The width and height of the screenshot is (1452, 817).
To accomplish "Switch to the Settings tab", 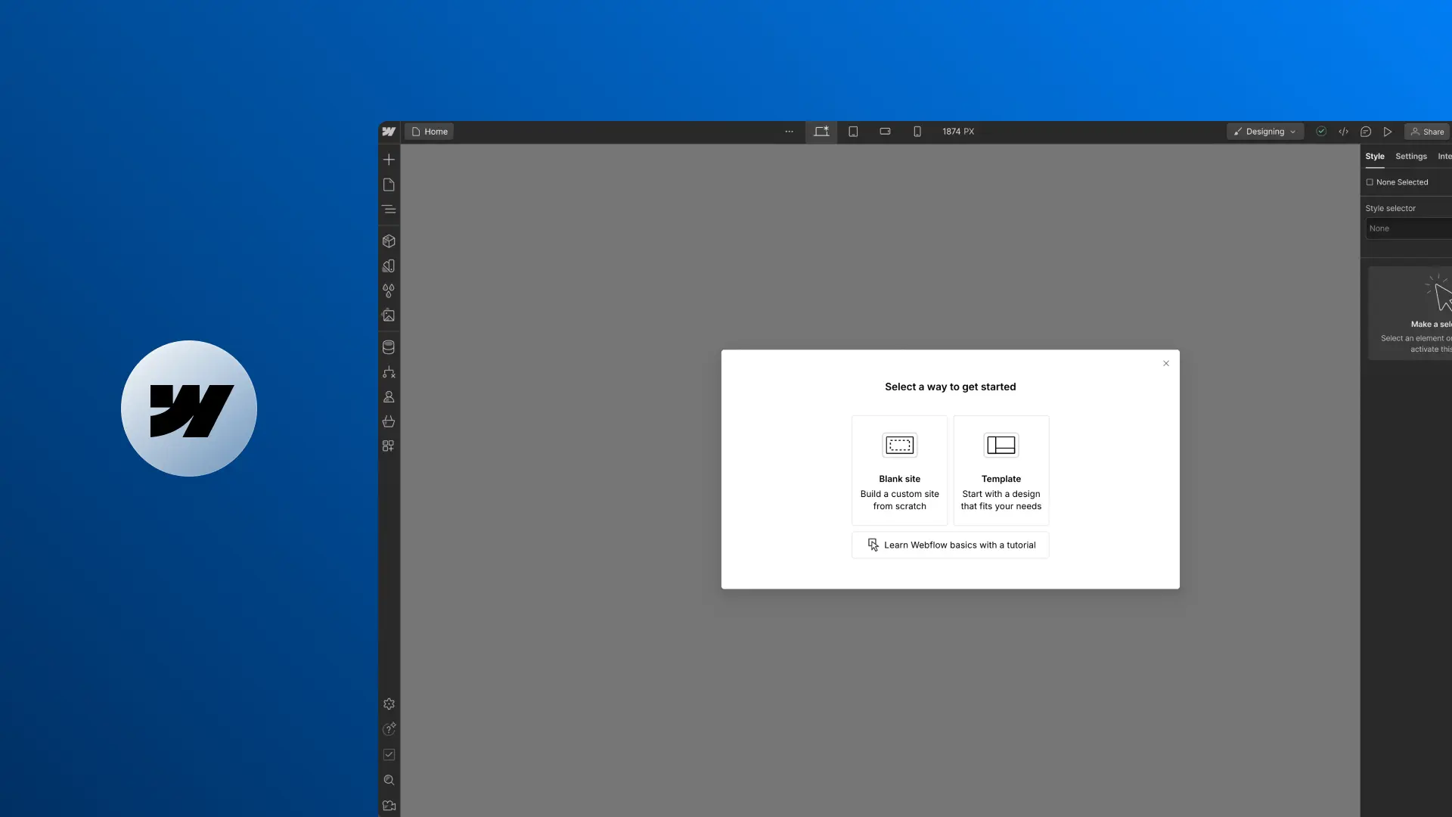I will point(1411,157).
